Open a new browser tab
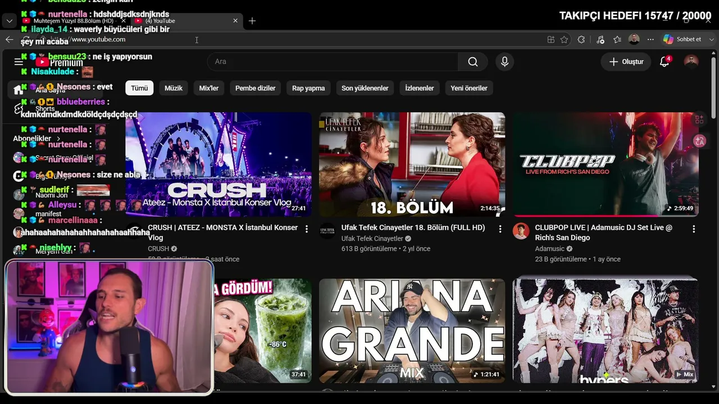The image size is (719, 404). click(x=252, y=21)
